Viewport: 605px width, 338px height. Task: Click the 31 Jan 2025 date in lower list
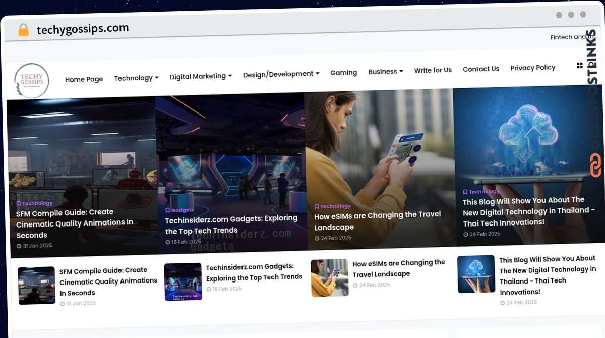tap(81, 304)
